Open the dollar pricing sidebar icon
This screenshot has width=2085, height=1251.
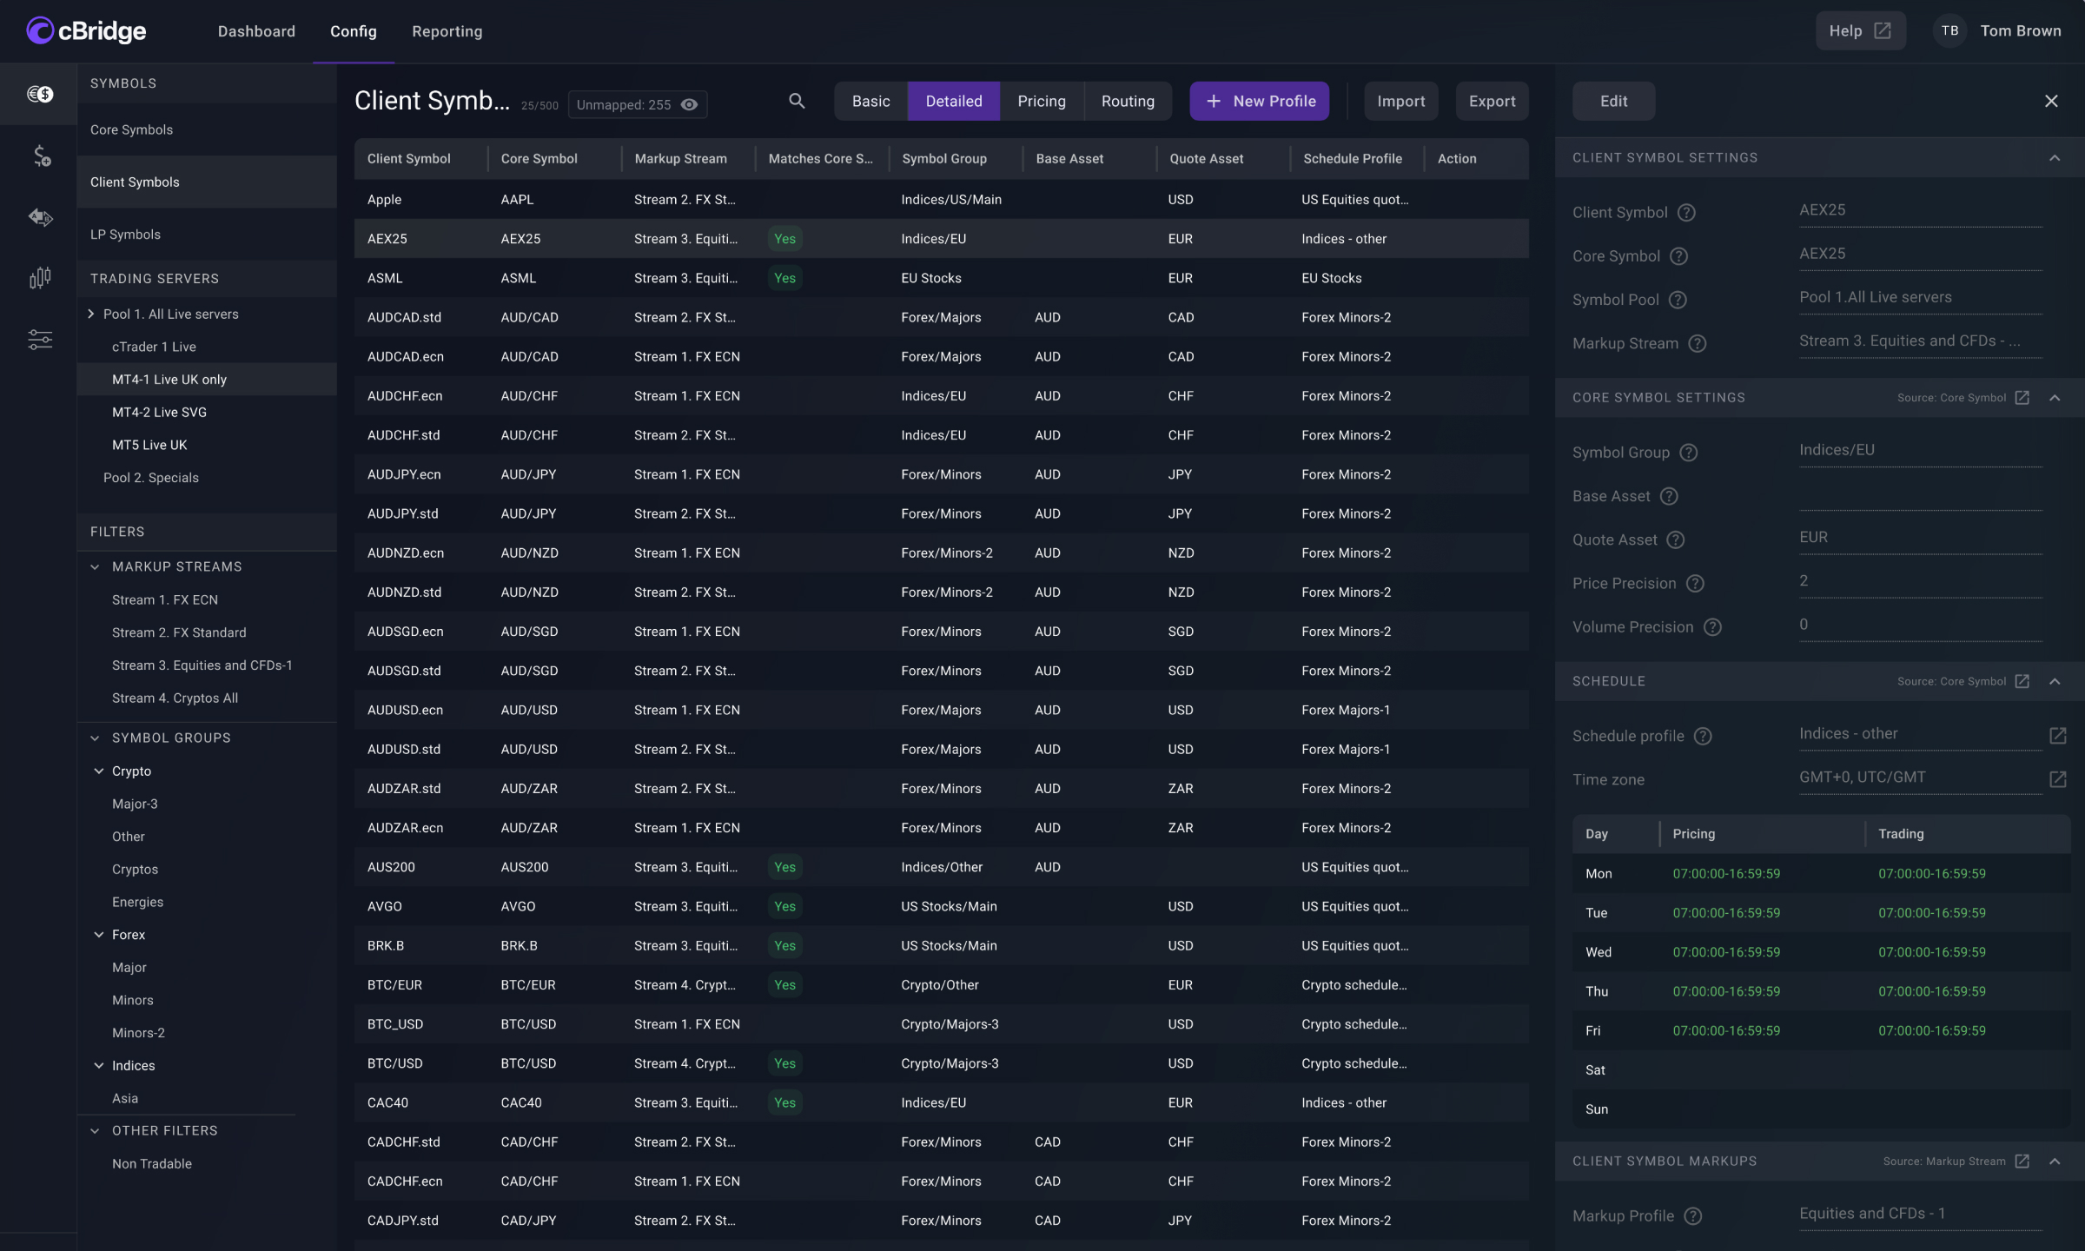40,156
